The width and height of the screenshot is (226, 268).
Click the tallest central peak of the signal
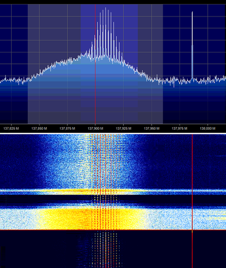point(105,32)
